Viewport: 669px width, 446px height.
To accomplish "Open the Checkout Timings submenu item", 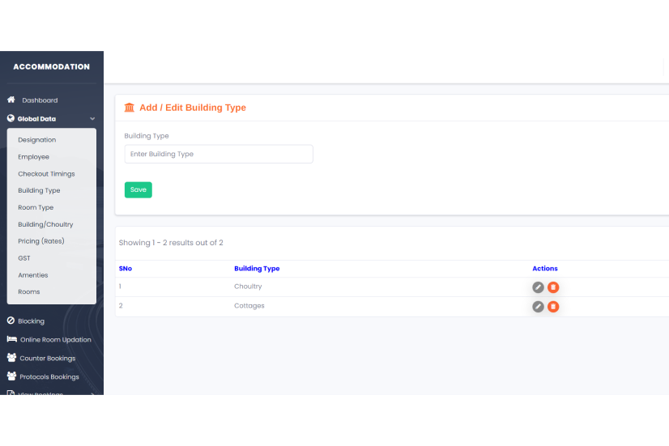I will coord(46,174).
